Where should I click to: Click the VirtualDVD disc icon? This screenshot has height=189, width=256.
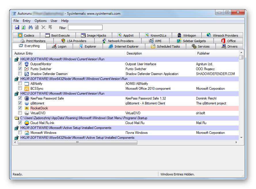(26, 113)
